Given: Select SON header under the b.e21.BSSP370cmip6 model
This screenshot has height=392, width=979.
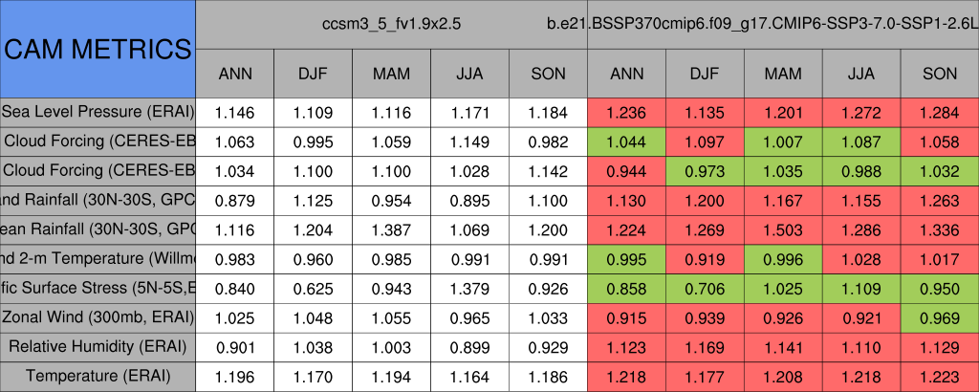Looking at the screenshot, I should click(940, 73).
